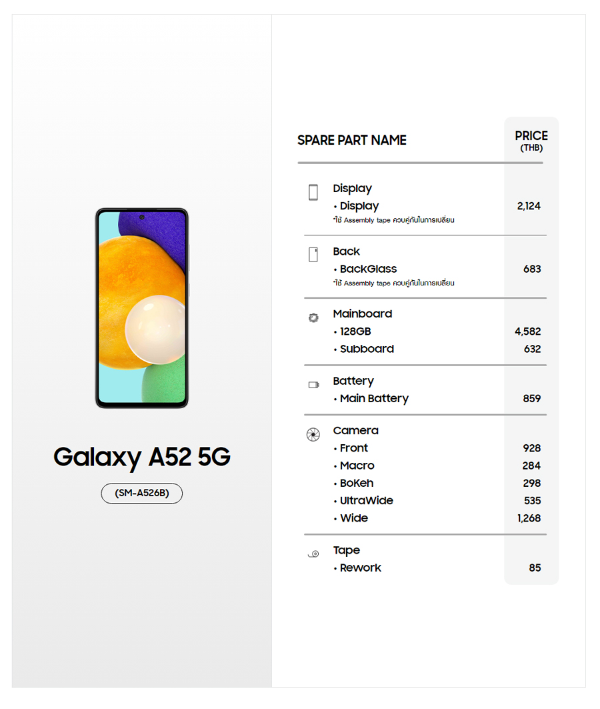Click the Camera aperture icon
Image resolution: width=600 pixels, height=709 pixels.
click(x=313, y=435)
